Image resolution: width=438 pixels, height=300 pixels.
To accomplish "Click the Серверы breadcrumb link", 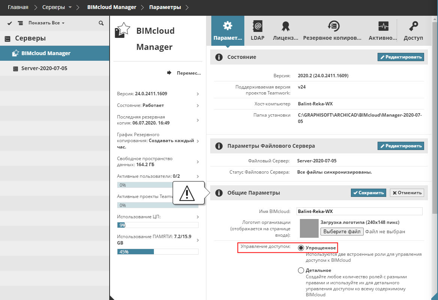I will [x=54, y=7].
